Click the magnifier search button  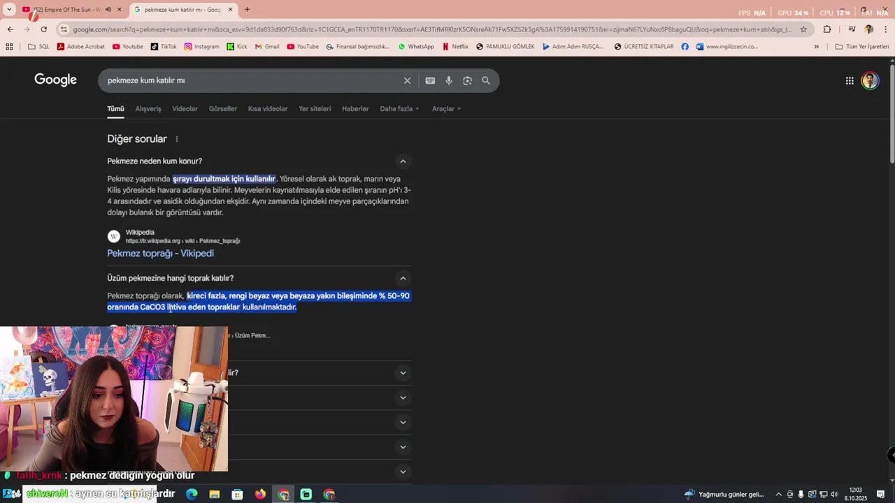(x=486, y=80)
